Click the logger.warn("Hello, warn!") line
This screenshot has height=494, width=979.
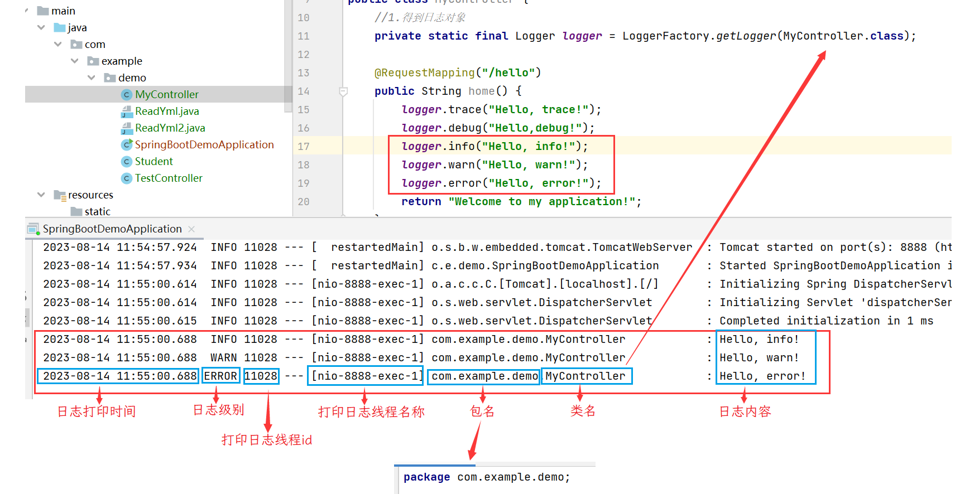click(x=495, y=164)
